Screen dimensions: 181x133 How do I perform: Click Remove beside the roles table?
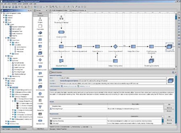[x=169, y=111]
